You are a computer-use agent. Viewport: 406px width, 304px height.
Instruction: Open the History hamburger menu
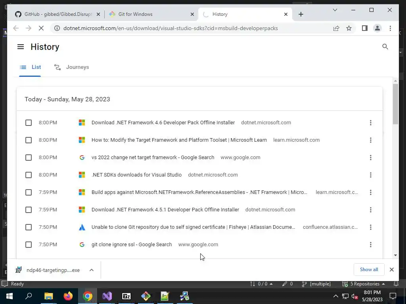point(21,47)
